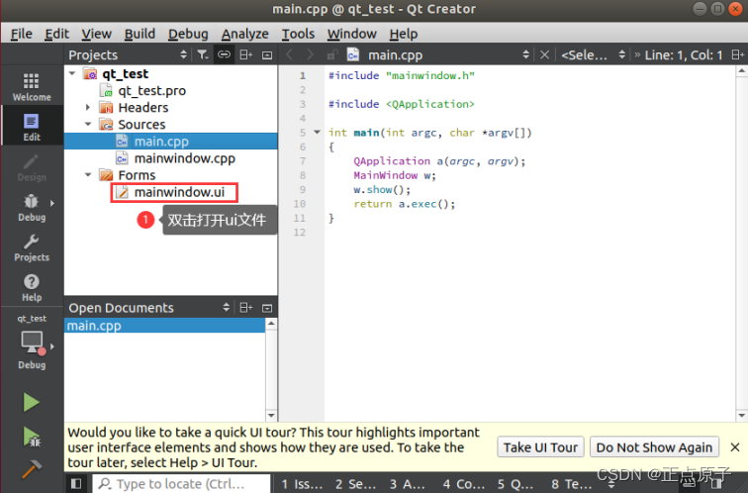Open Projects mode with wrench icon
This screenshot has height=493, width=748.
[32, 247]
